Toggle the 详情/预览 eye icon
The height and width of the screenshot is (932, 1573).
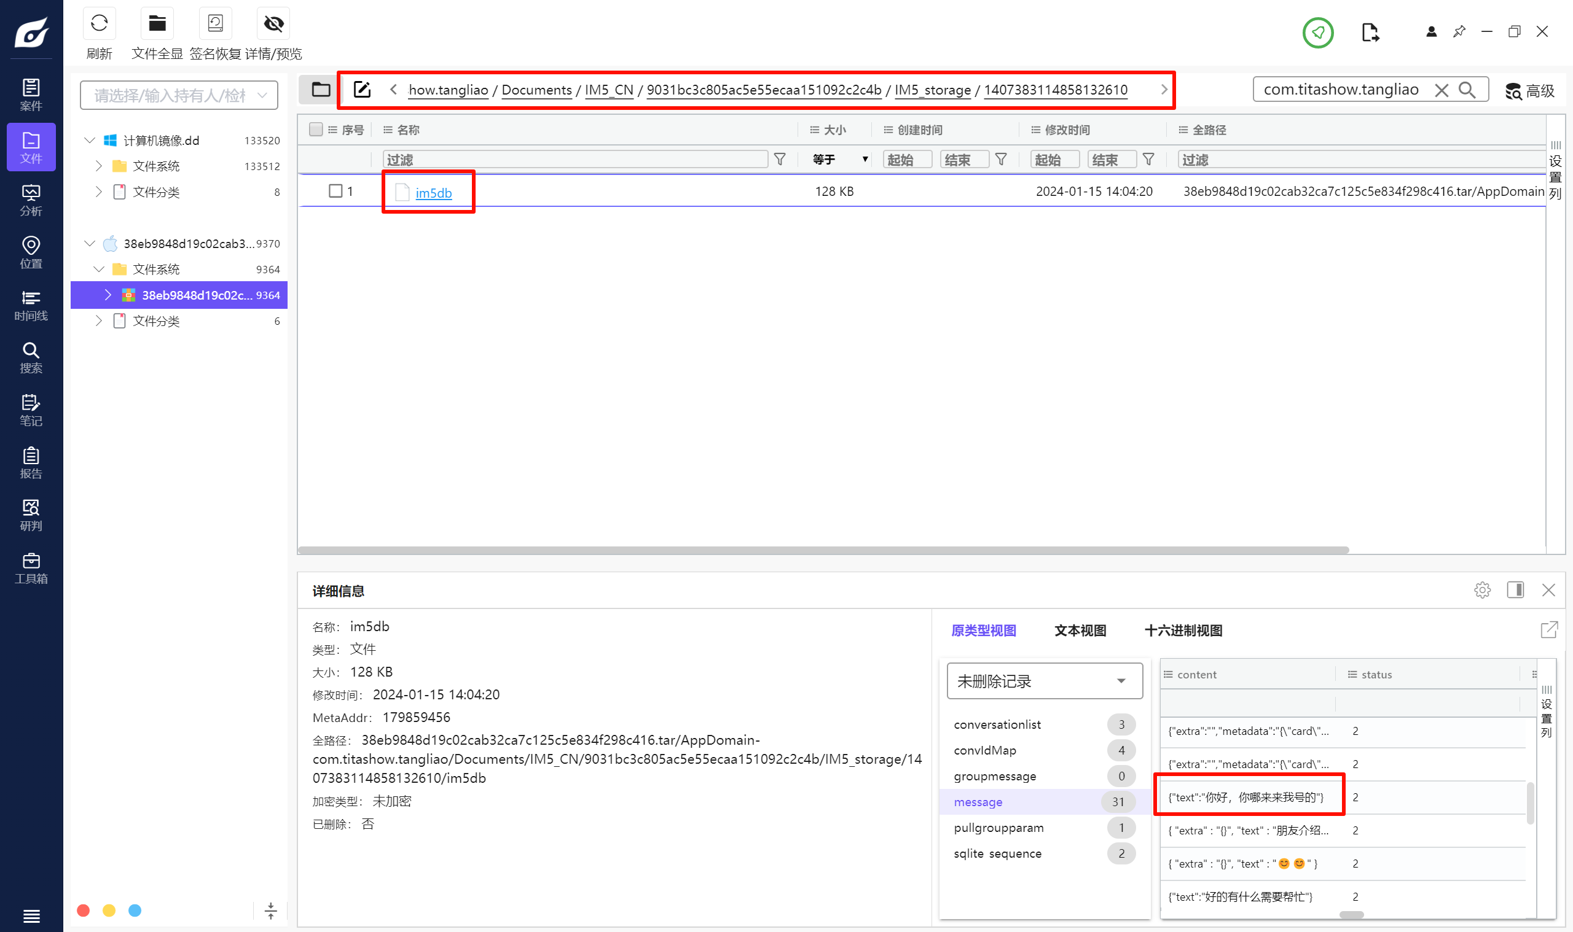pos(273,24)
